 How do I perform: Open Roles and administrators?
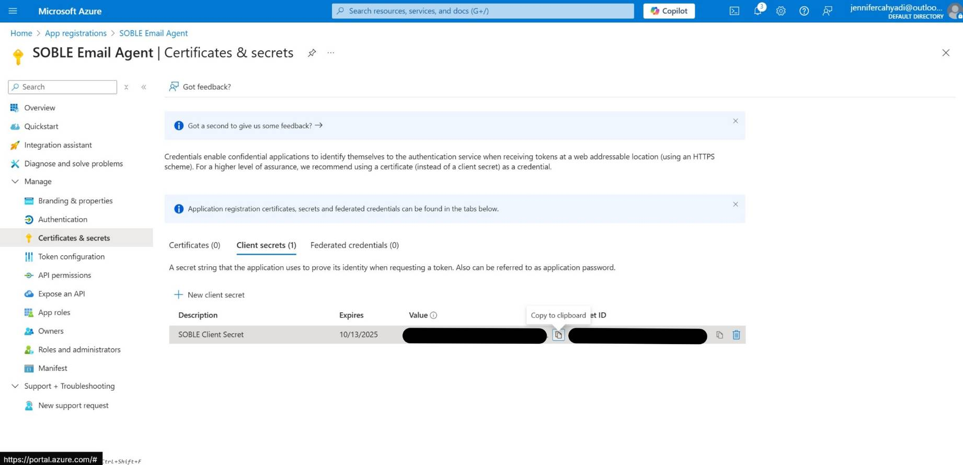pos(79,350)
